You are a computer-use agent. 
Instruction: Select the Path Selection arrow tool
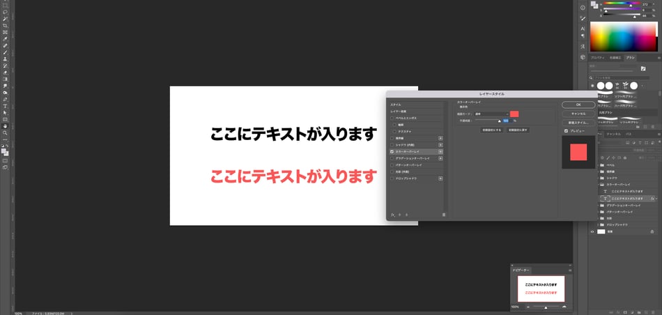click(5, 113)
